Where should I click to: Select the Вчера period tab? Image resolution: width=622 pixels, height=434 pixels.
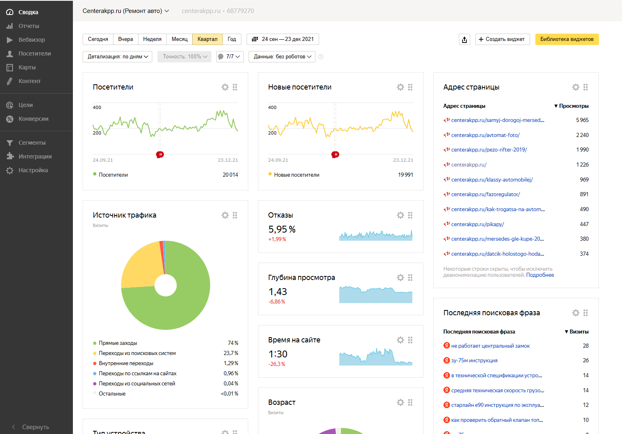126,39
